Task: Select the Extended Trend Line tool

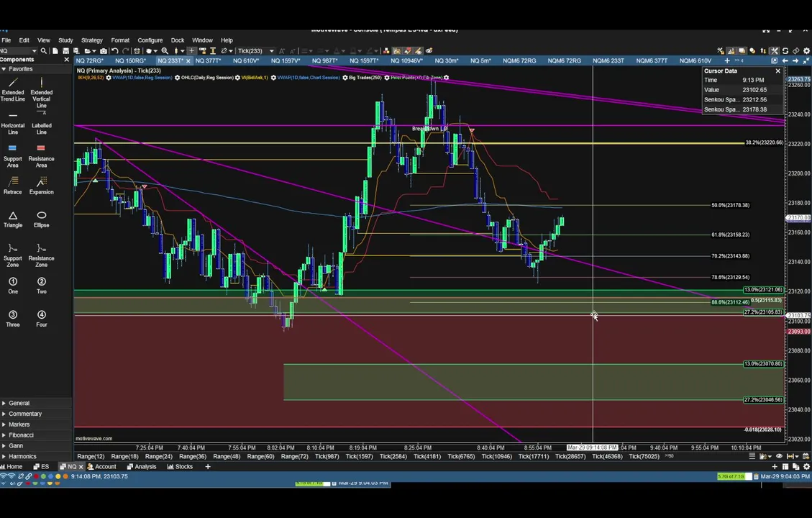Action: (13, 90)
